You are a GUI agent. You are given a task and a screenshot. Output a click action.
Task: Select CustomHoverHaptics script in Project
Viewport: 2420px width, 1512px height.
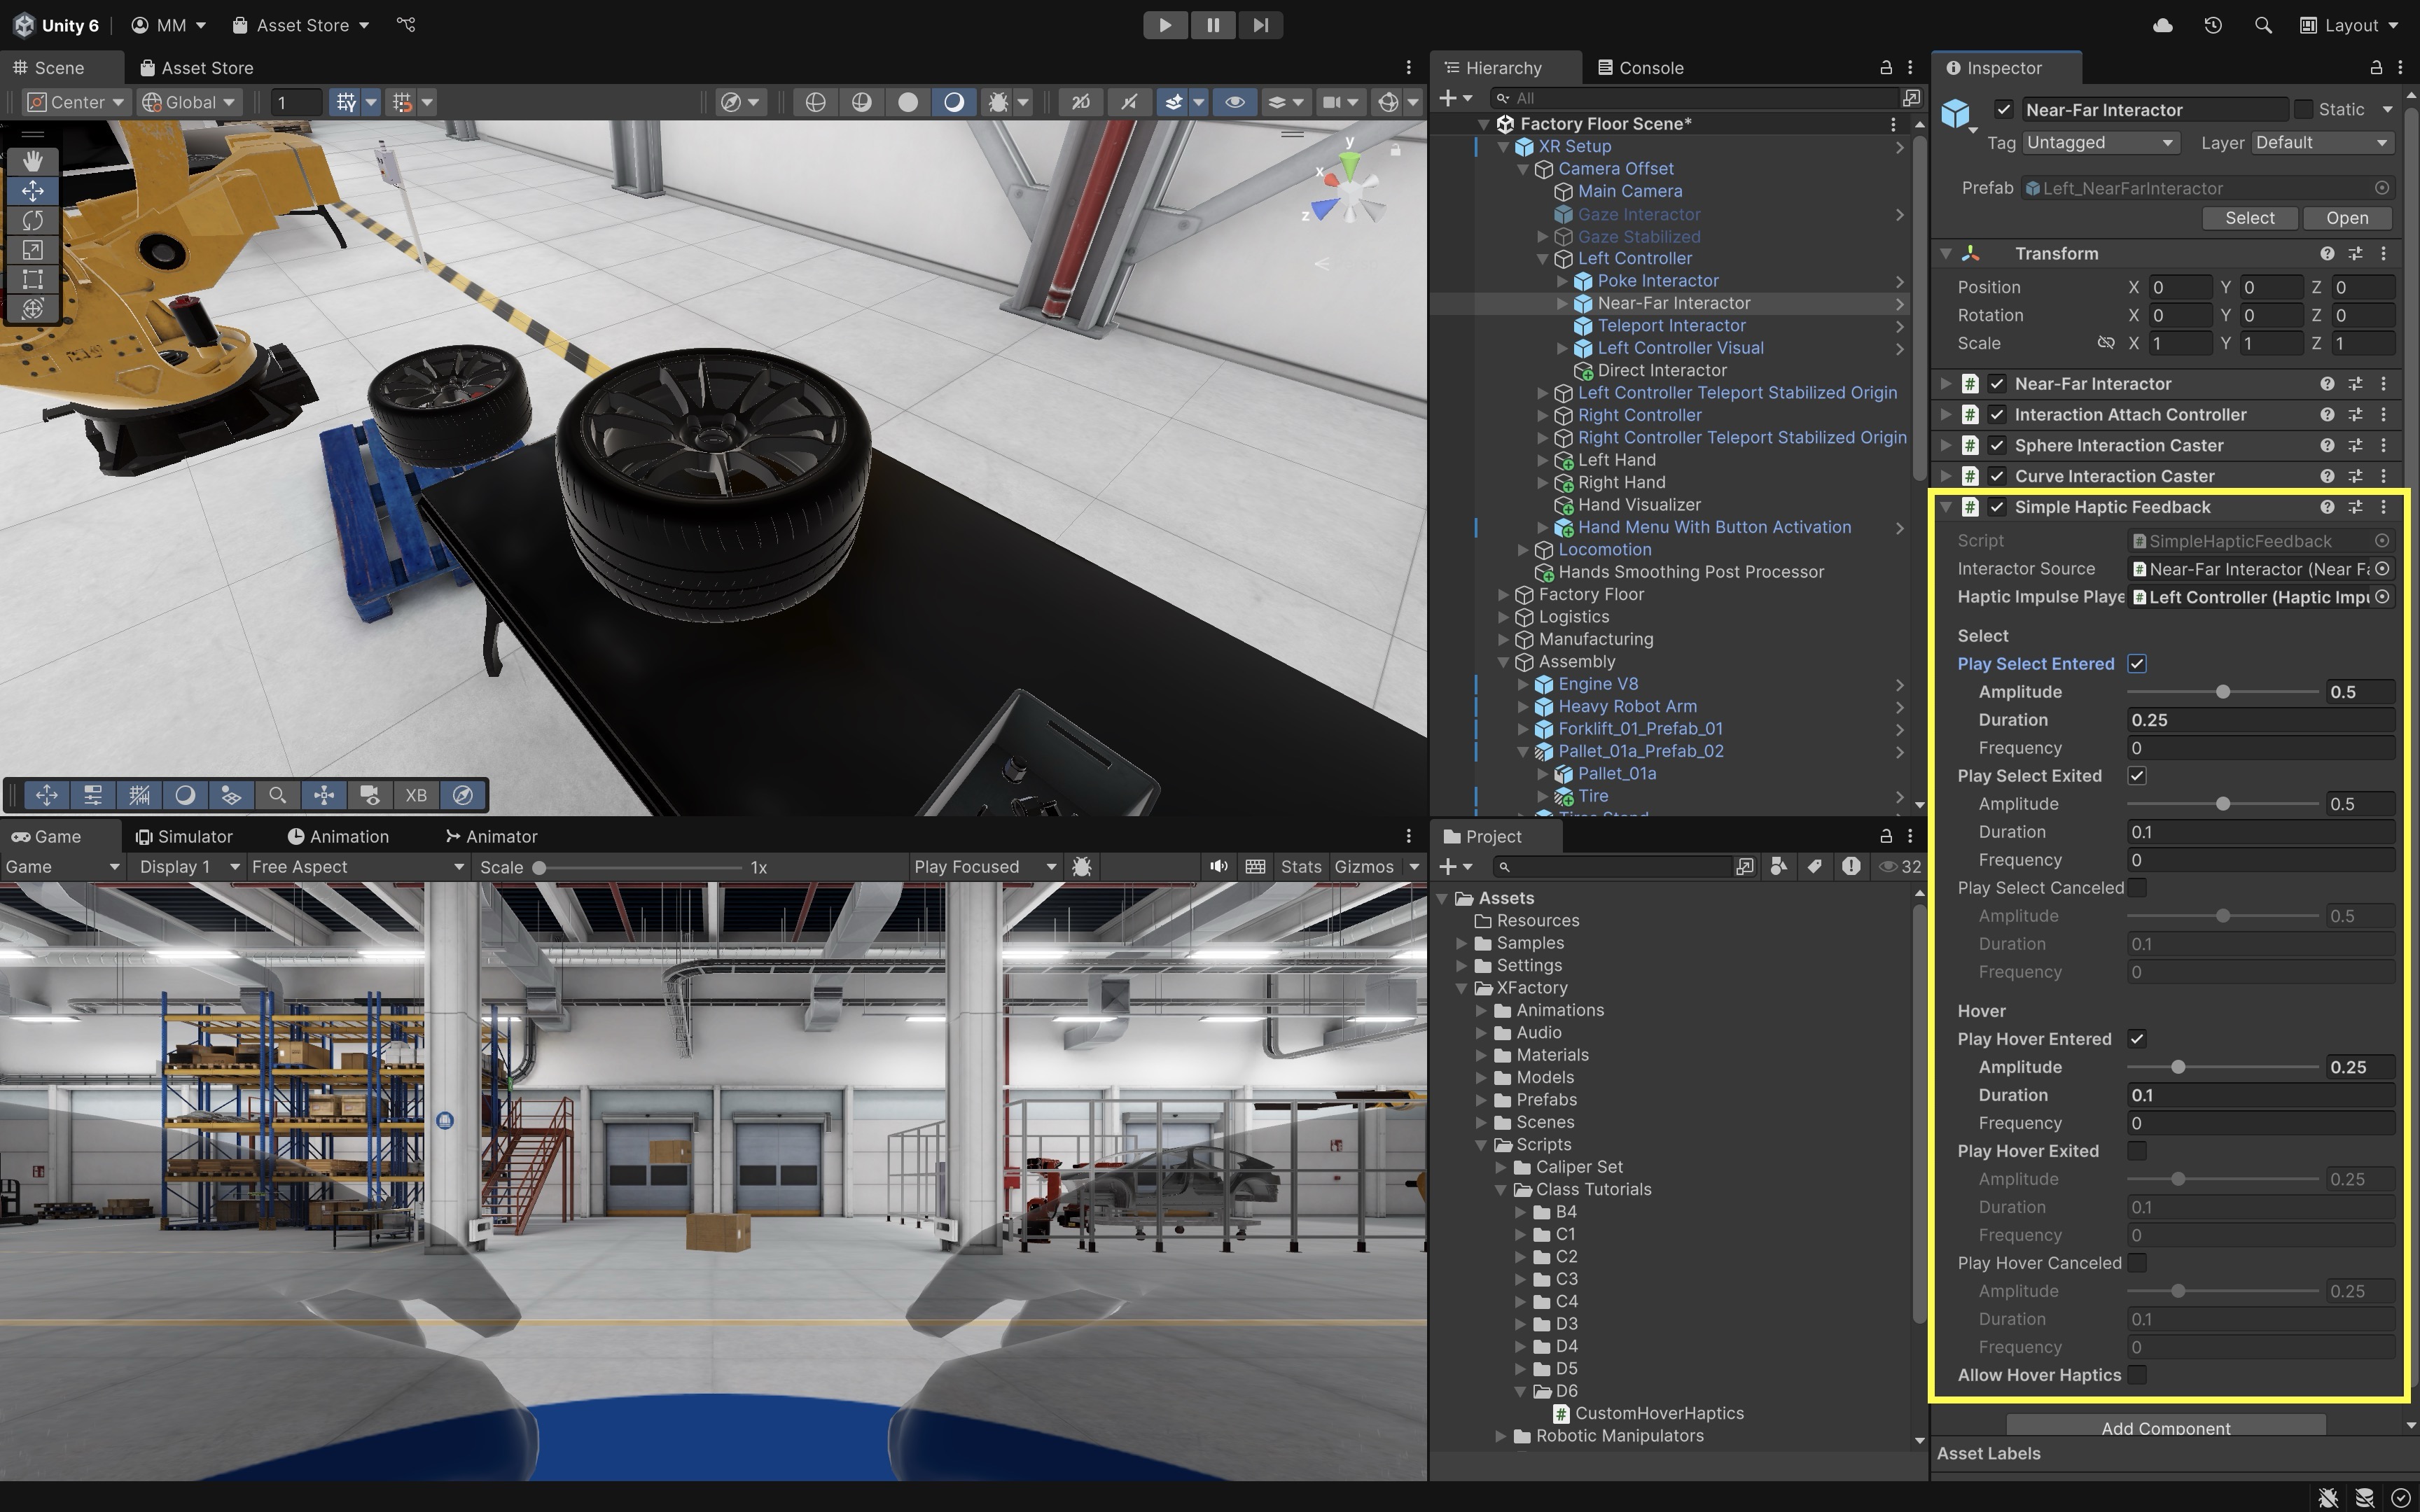(1659, 1413)
